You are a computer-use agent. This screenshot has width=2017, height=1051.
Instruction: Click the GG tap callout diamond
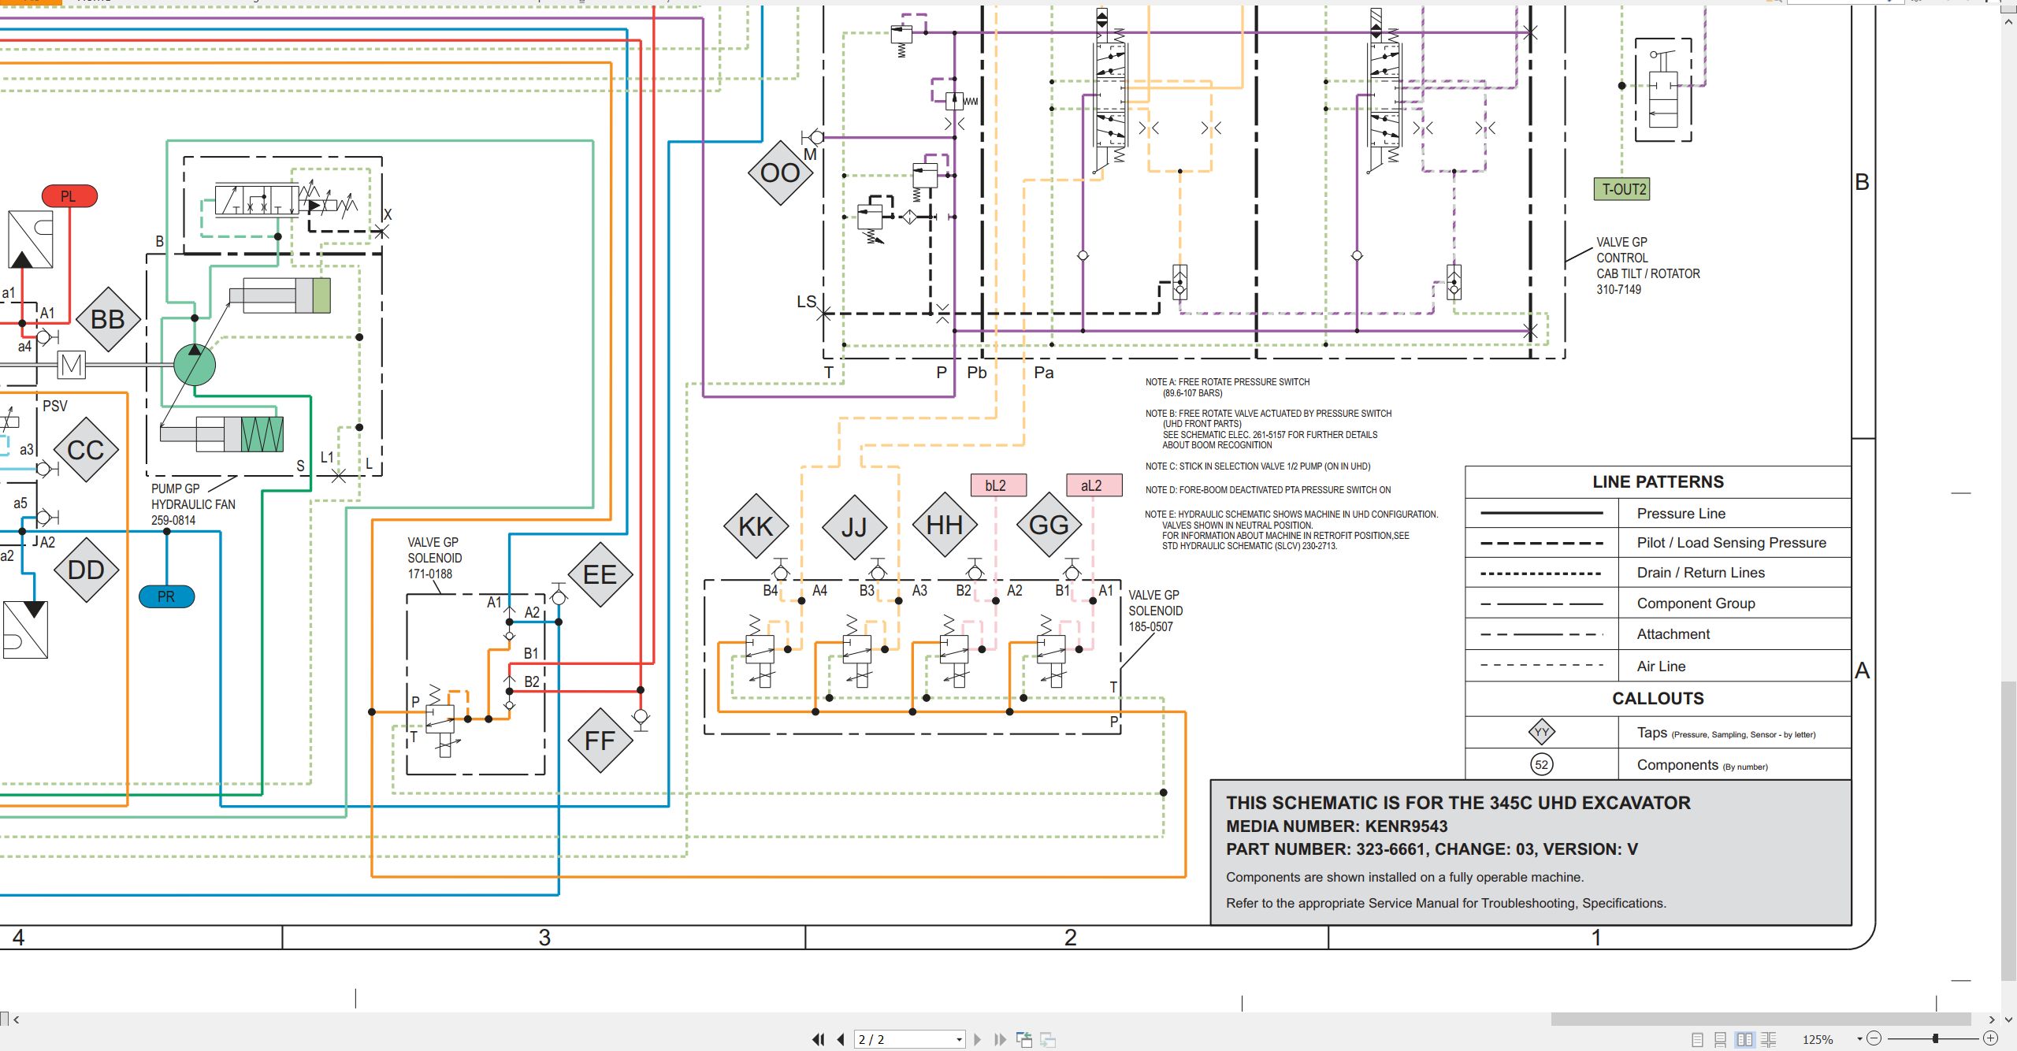1049,525
